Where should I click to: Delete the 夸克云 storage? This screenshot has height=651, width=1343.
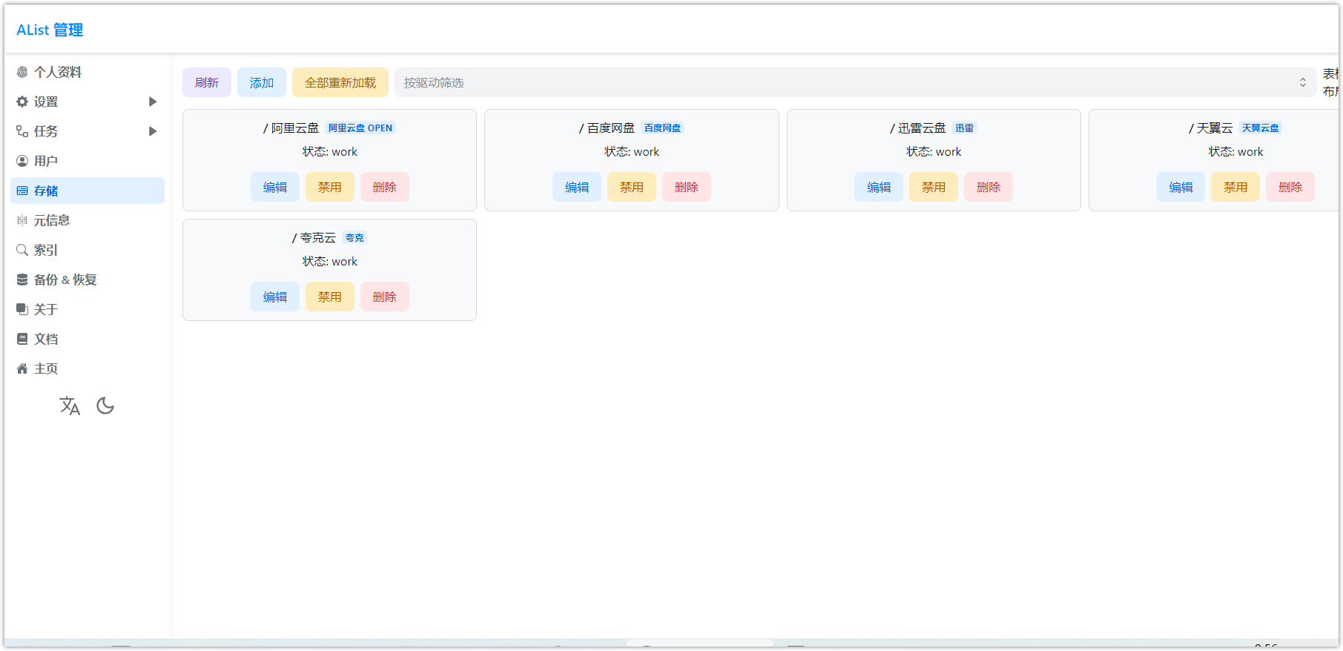coord(385,297)
